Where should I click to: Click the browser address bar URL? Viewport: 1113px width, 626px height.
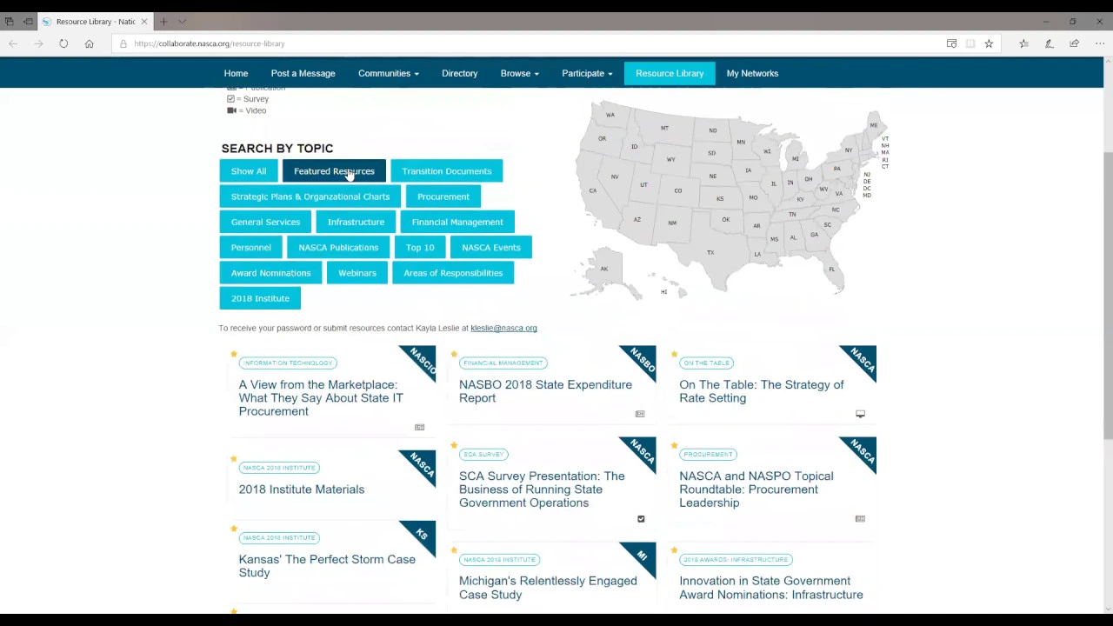209,43
